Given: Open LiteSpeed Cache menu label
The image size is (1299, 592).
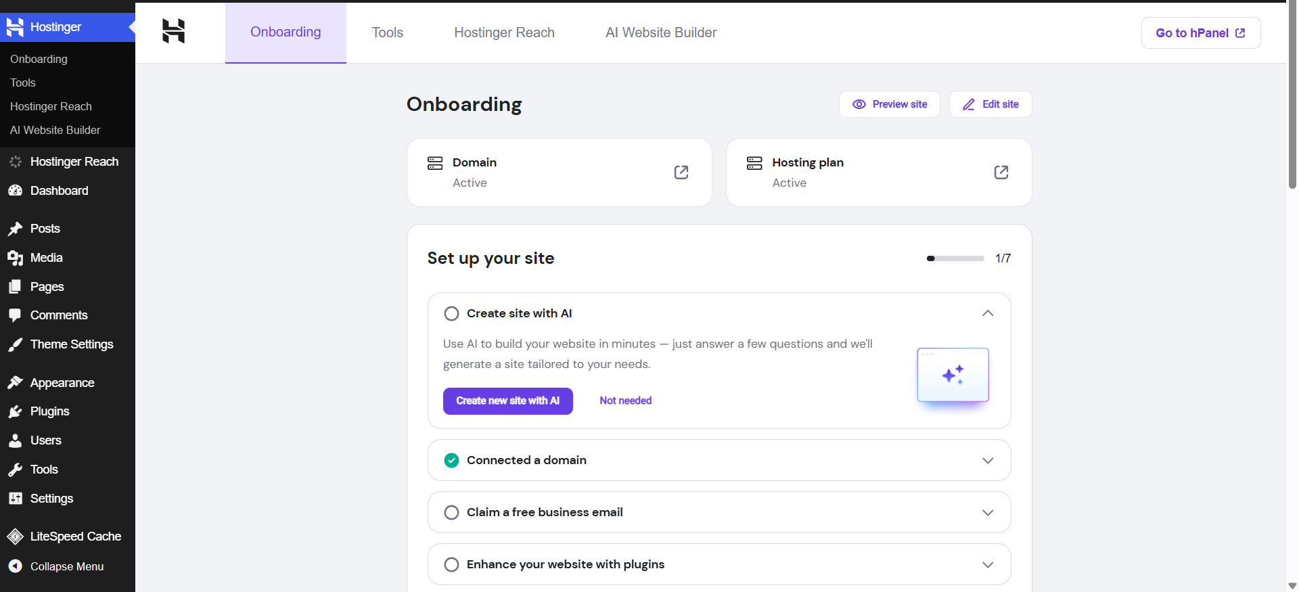Looking at the screenshot, I should click(x=76, y=537).
